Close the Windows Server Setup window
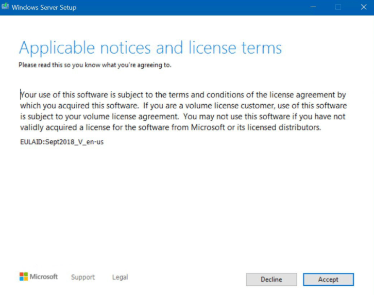Viewport: 374px width, 295px height. tap(364, 7)
